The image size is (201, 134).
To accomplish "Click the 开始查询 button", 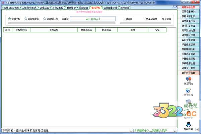I will point(128,19).
